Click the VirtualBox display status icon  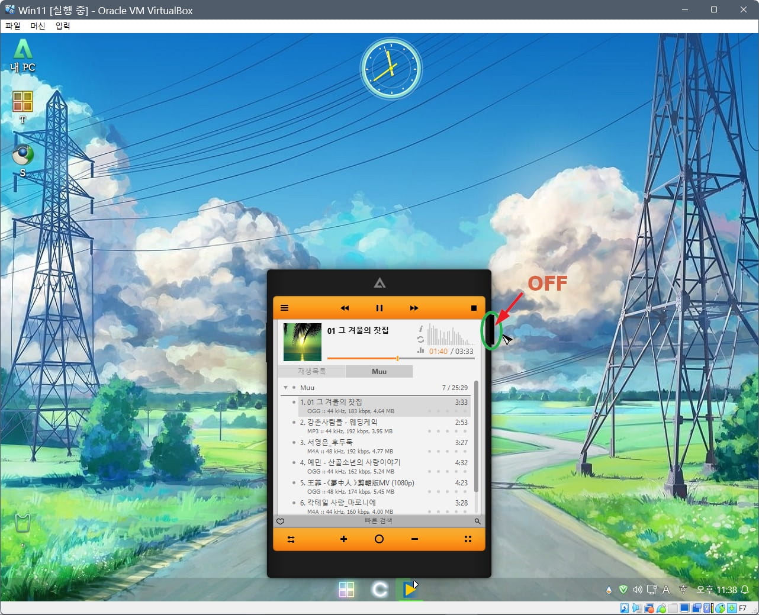click(684, 608)
